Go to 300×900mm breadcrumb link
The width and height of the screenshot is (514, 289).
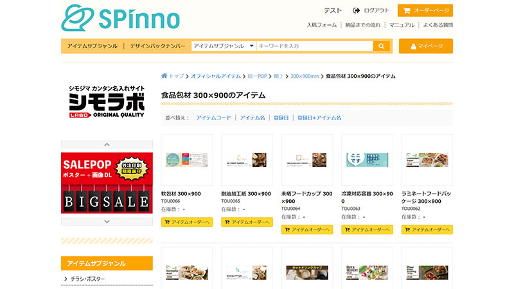pyautogui.click(x=305, y=76)
